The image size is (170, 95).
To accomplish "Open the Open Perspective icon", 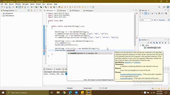I will coord(164,7).
